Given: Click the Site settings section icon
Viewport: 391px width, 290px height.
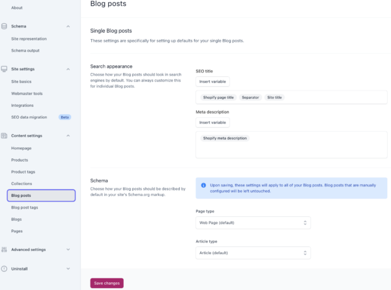Looking at the screenshot, I should pos(5,68).
